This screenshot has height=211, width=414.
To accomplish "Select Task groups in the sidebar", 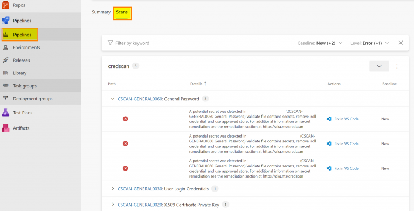I will pos(25,86).
